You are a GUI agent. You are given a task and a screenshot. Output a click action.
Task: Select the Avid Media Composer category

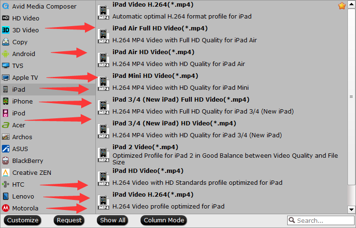47,6
